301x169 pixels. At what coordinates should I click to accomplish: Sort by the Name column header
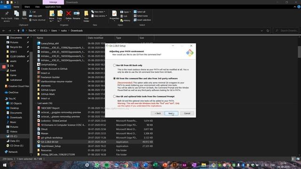(40, 38)
